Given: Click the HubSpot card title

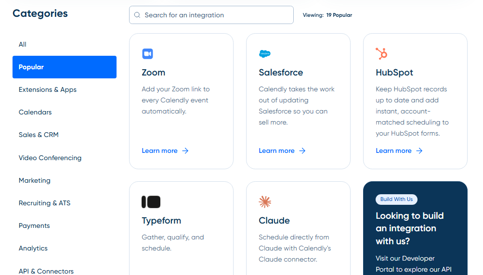Looking at the screenshot, I should point(394,73).
